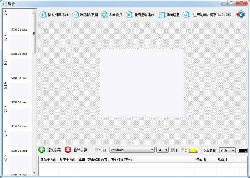Uncheck frame 7 checkbox

[x=6, y=160]
